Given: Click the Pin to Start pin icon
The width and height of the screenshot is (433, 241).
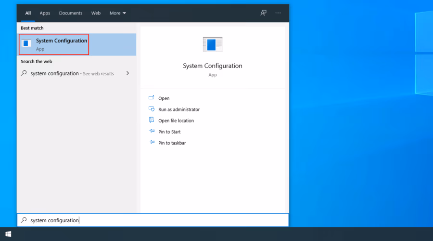Looking at the screenshot, I should pos(152,131).
